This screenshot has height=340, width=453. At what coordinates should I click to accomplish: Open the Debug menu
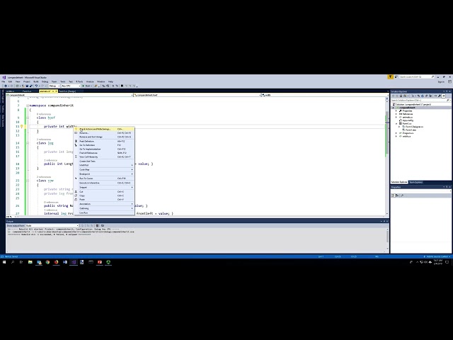pyautogui.click(x=45, y=82)
